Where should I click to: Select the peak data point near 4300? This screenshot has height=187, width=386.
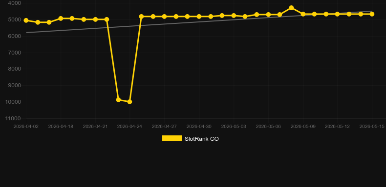[x=292, y=8]
